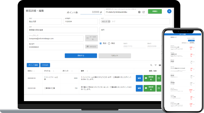Open the column visibility icon

click(160, 65)
